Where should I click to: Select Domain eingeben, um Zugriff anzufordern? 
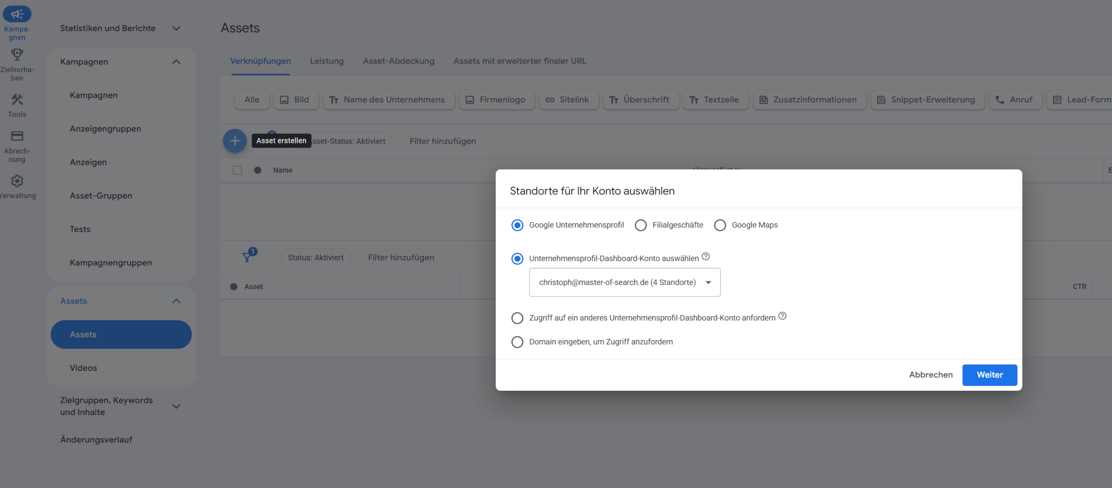pos(517,342)
